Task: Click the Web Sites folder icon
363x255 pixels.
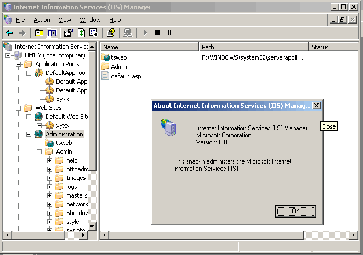Action: (x=28, y=108)
